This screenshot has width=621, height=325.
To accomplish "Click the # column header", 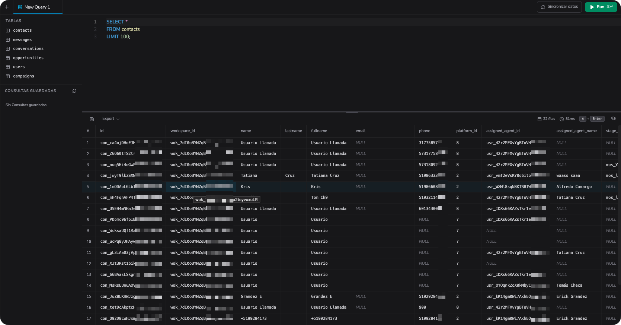I will (88, 131).
